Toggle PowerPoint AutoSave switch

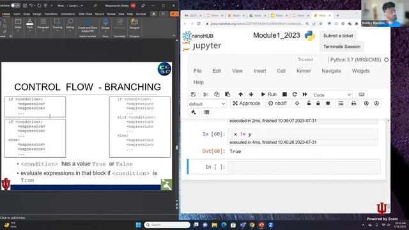click(x=15, y=5)
